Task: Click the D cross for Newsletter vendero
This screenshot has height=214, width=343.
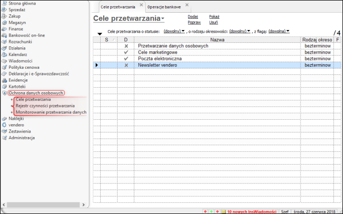Action: pyautogui.click(x=126, y=65)
